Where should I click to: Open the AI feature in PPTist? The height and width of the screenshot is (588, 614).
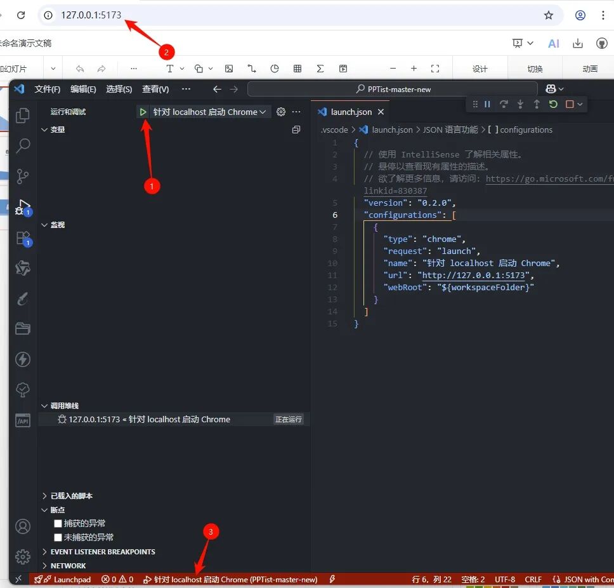point(553,43)
